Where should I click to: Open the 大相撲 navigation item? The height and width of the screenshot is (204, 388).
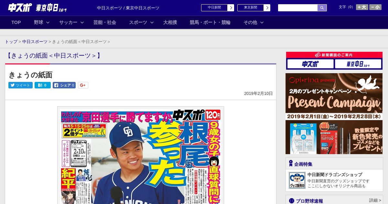pyautogui.click(x=170, y=22)
